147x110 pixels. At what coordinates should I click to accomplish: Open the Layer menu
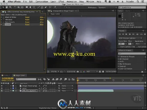click(x=53, y=1)
